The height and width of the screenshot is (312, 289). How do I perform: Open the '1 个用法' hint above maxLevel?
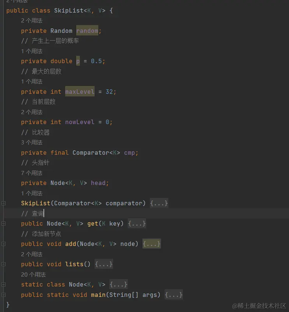32,82
